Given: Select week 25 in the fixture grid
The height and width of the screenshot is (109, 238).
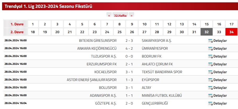Looking at the screenshot, I should [120, 32].
